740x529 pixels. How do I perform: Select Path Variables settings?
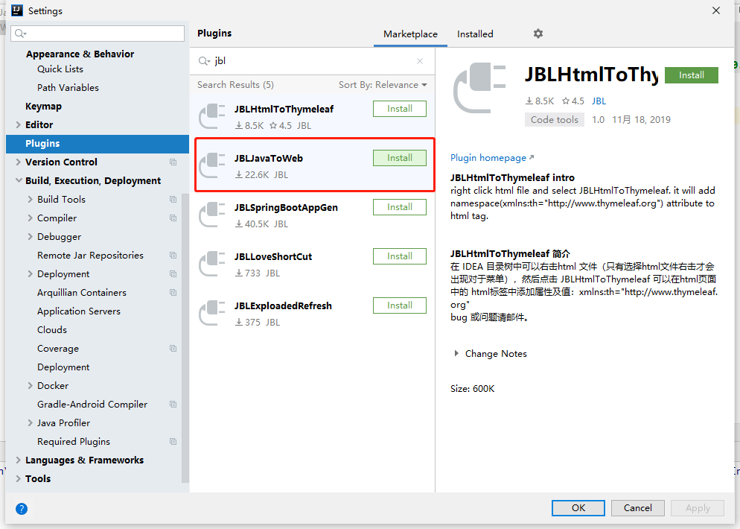(x=68, y=87)
